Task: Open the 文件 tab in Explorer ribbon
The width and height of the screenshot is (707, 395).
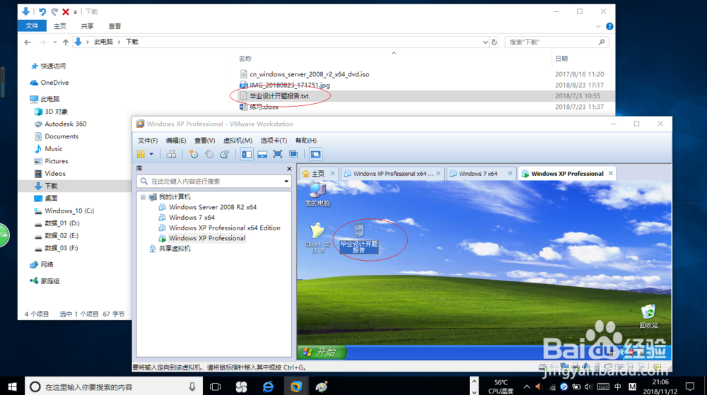Action: point(32,26)
